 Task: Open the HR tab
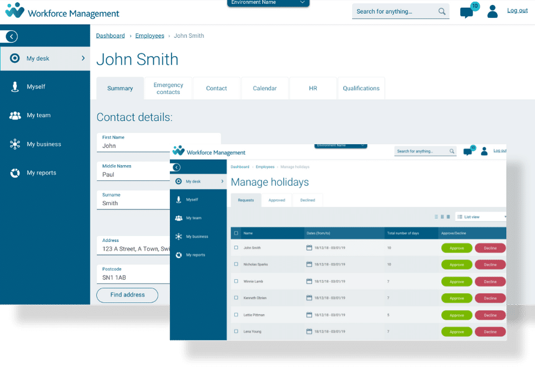[313, 88]
